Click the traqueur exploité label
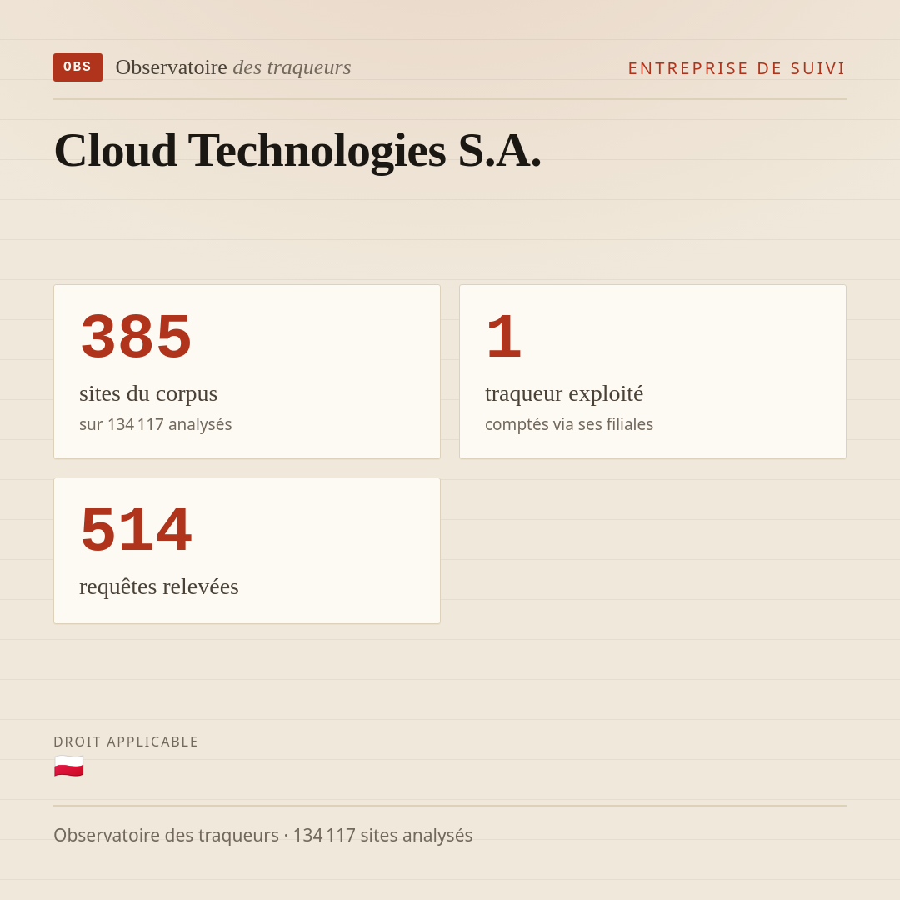 564,393
